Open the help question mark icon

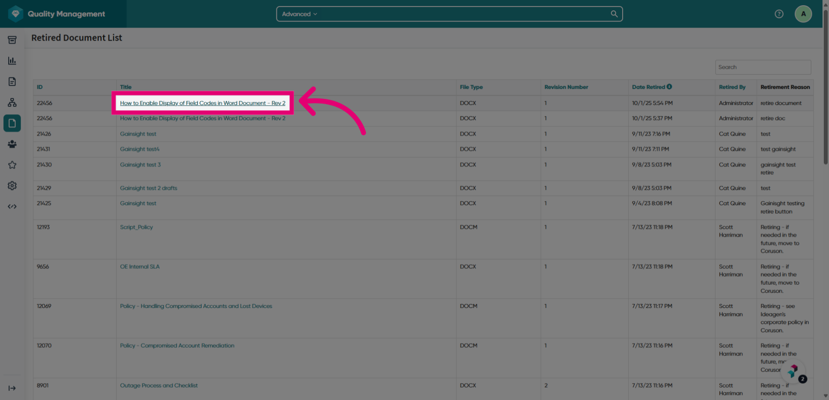coord(779,14)
